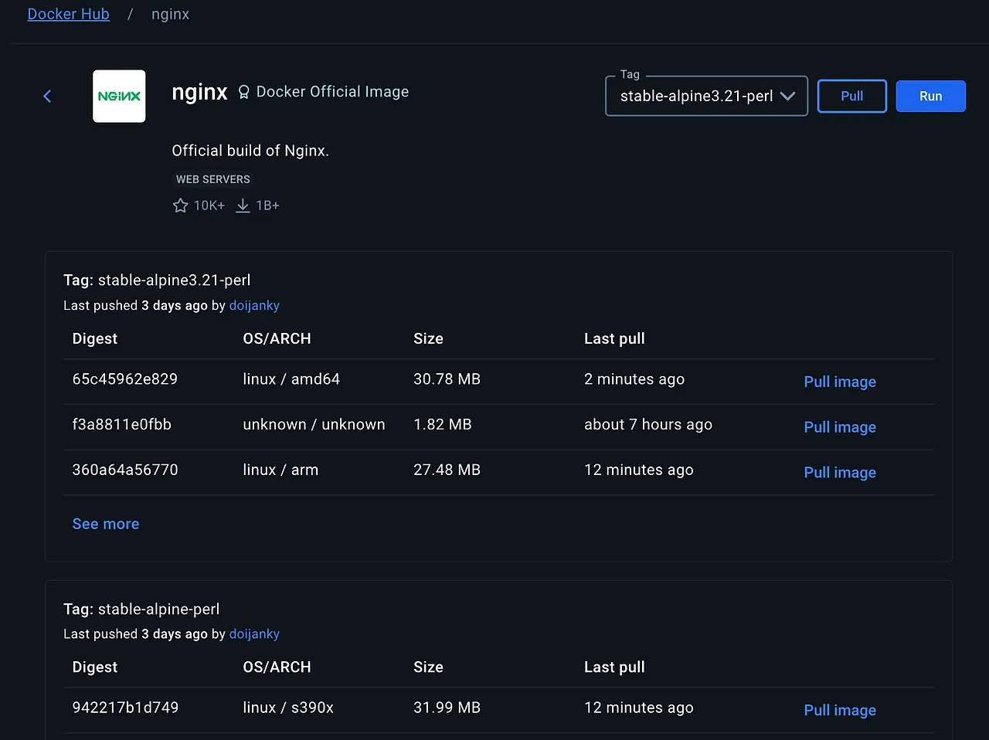Pull image for unknown / unknown digest
This screenshot has width=989, height=740.
click(x=840, y=427)
